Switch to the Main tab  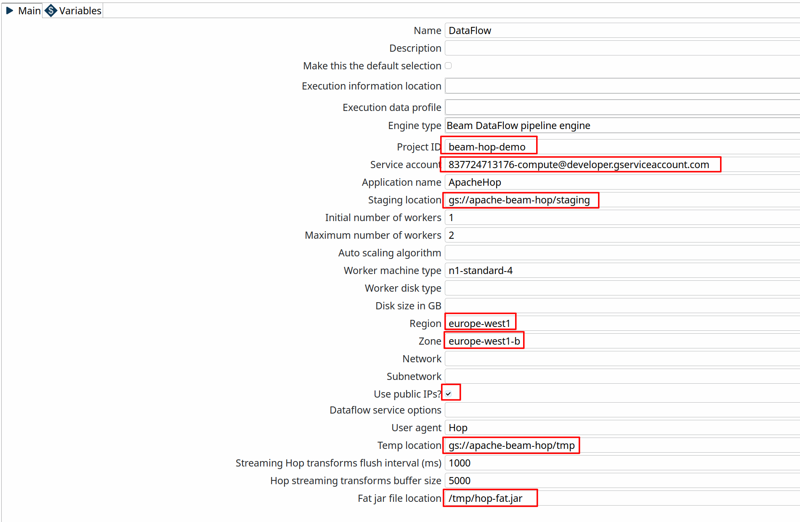29,11
